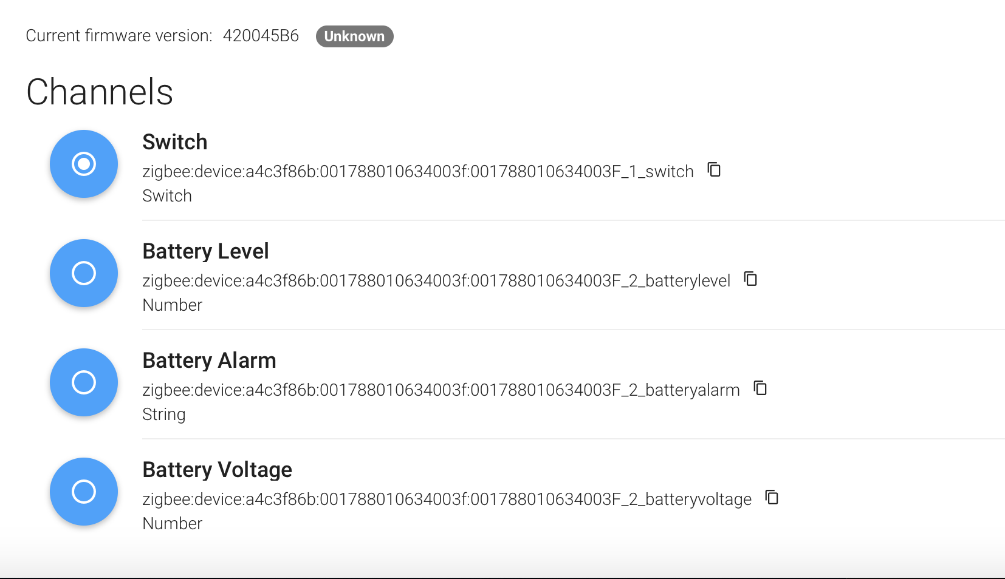The image size is (1005, 579).
Task: Copy the Battery Level channel UID
Action: pyautogui.click(x=751, y=279)
